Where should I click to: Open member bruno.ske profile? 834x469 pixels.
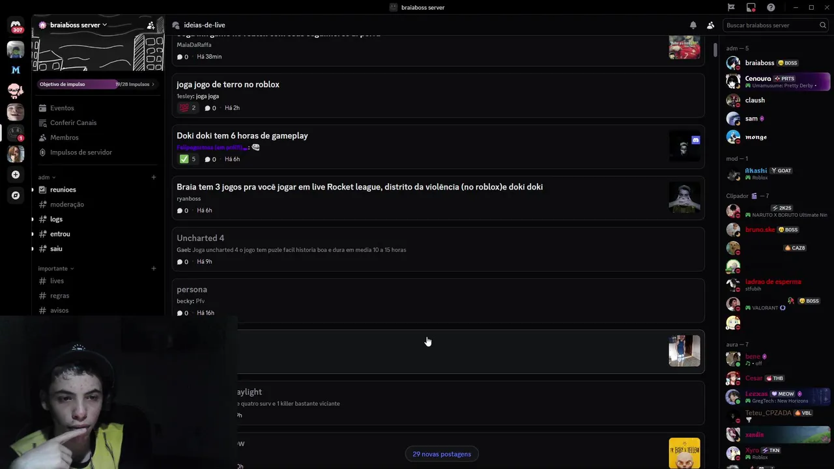777,230
